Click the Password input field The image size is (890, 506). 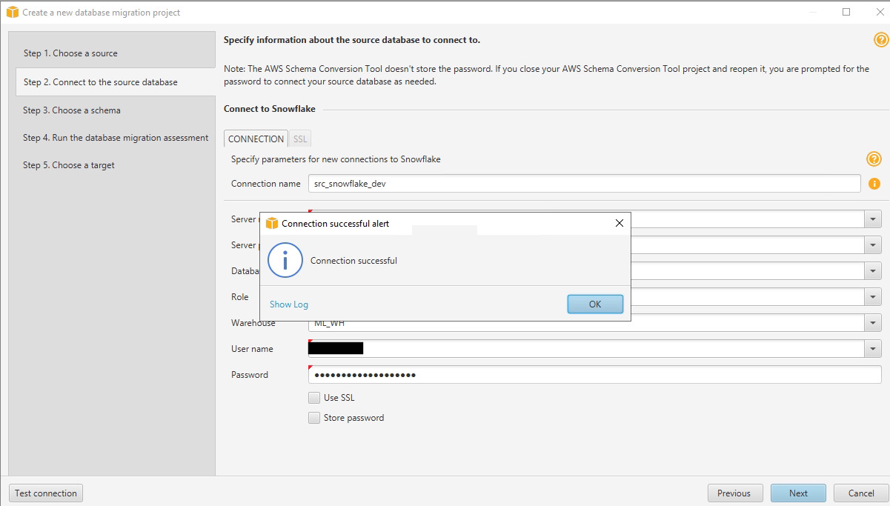pyautogui.click(x=594, y=375)
